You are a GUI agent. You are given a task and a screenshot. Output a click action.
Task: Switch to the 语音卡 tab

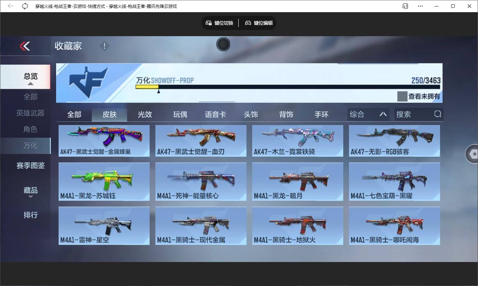point(215,114)
